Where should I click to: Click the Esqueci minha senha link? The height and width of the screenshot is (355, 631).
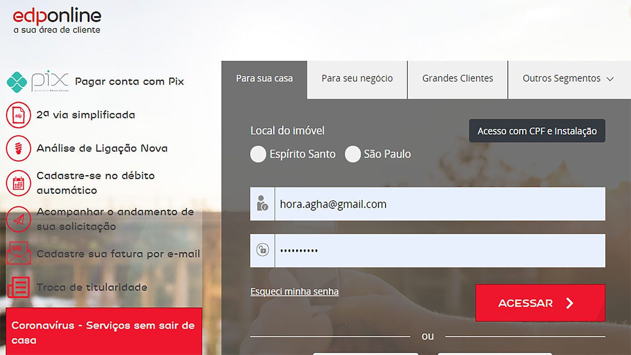click(294, 291)
